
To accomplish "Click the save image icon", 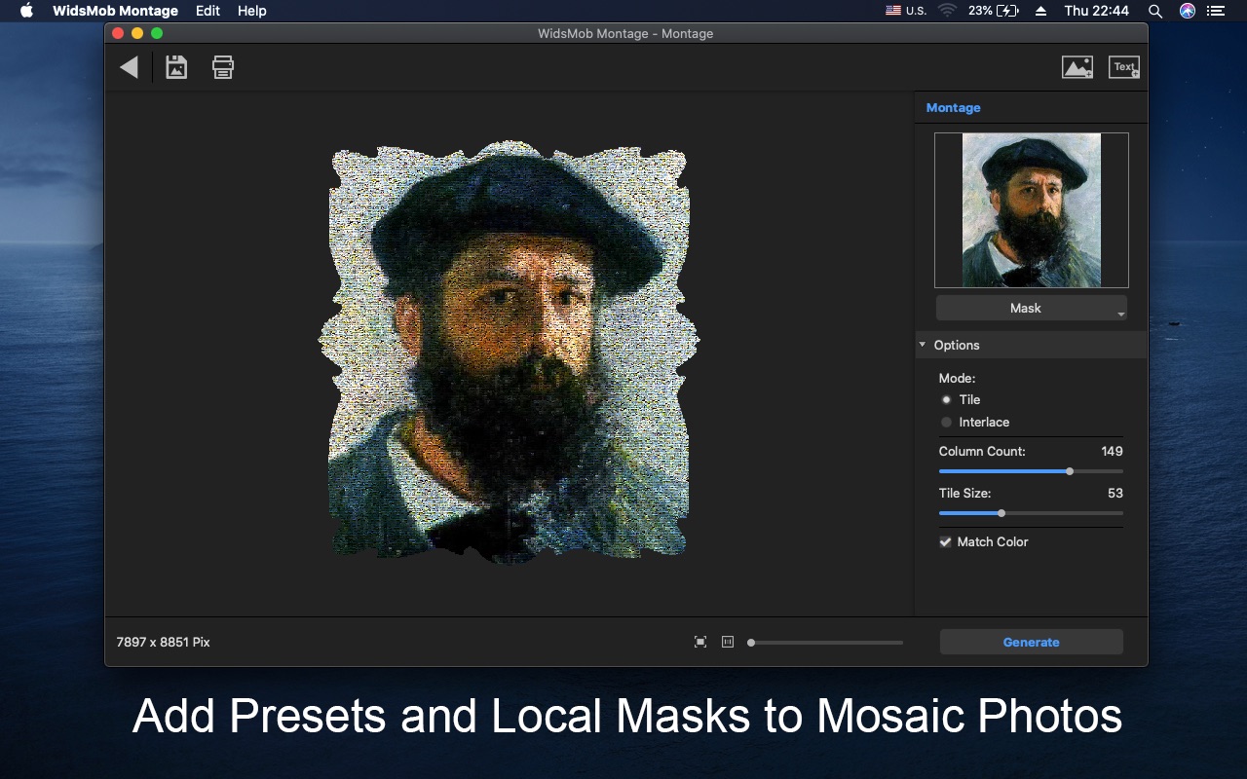I will (x=176, y=67).
